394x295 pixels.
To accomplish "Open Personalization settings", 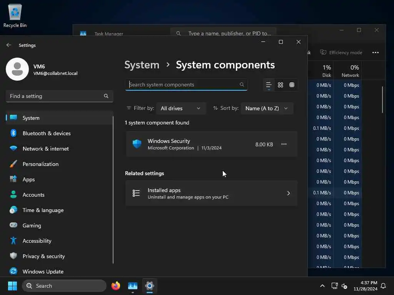I will pyautogui.click(x=59, y=164).
